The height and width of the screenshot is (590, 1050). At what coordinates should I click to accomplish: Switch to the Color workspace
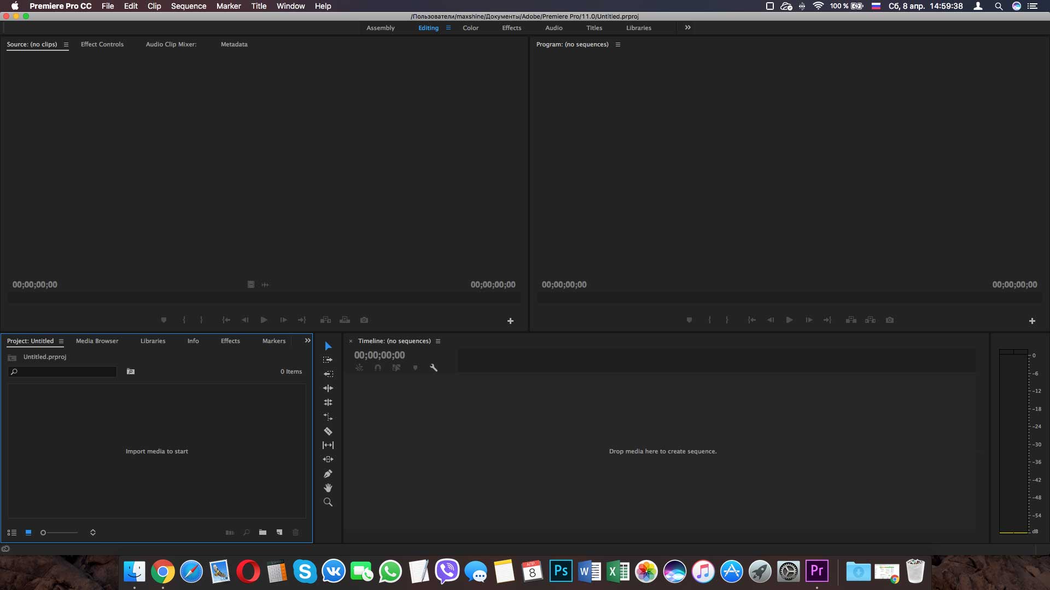pyautogui.click(x=470, y=28)
